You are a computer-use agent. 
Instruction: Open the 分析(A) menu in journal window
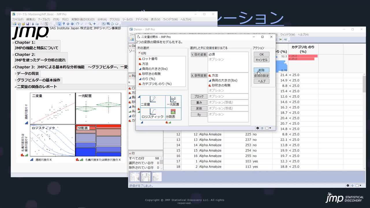coord(102,19)
